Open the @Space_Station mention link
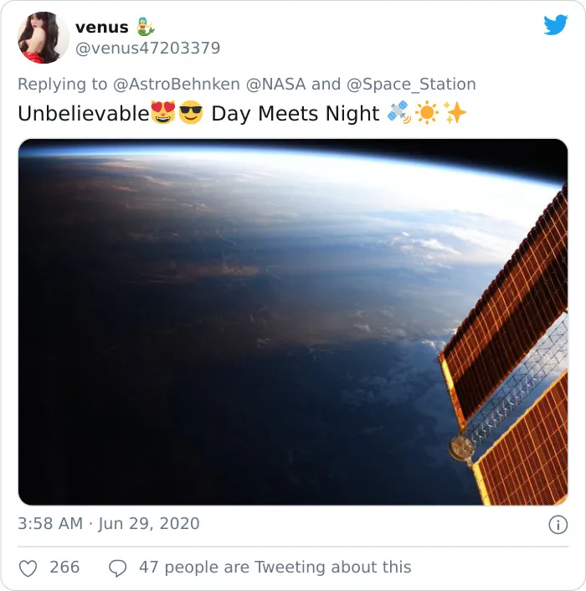The height and width of the screenshot is (591, 586). click(411, 84)
